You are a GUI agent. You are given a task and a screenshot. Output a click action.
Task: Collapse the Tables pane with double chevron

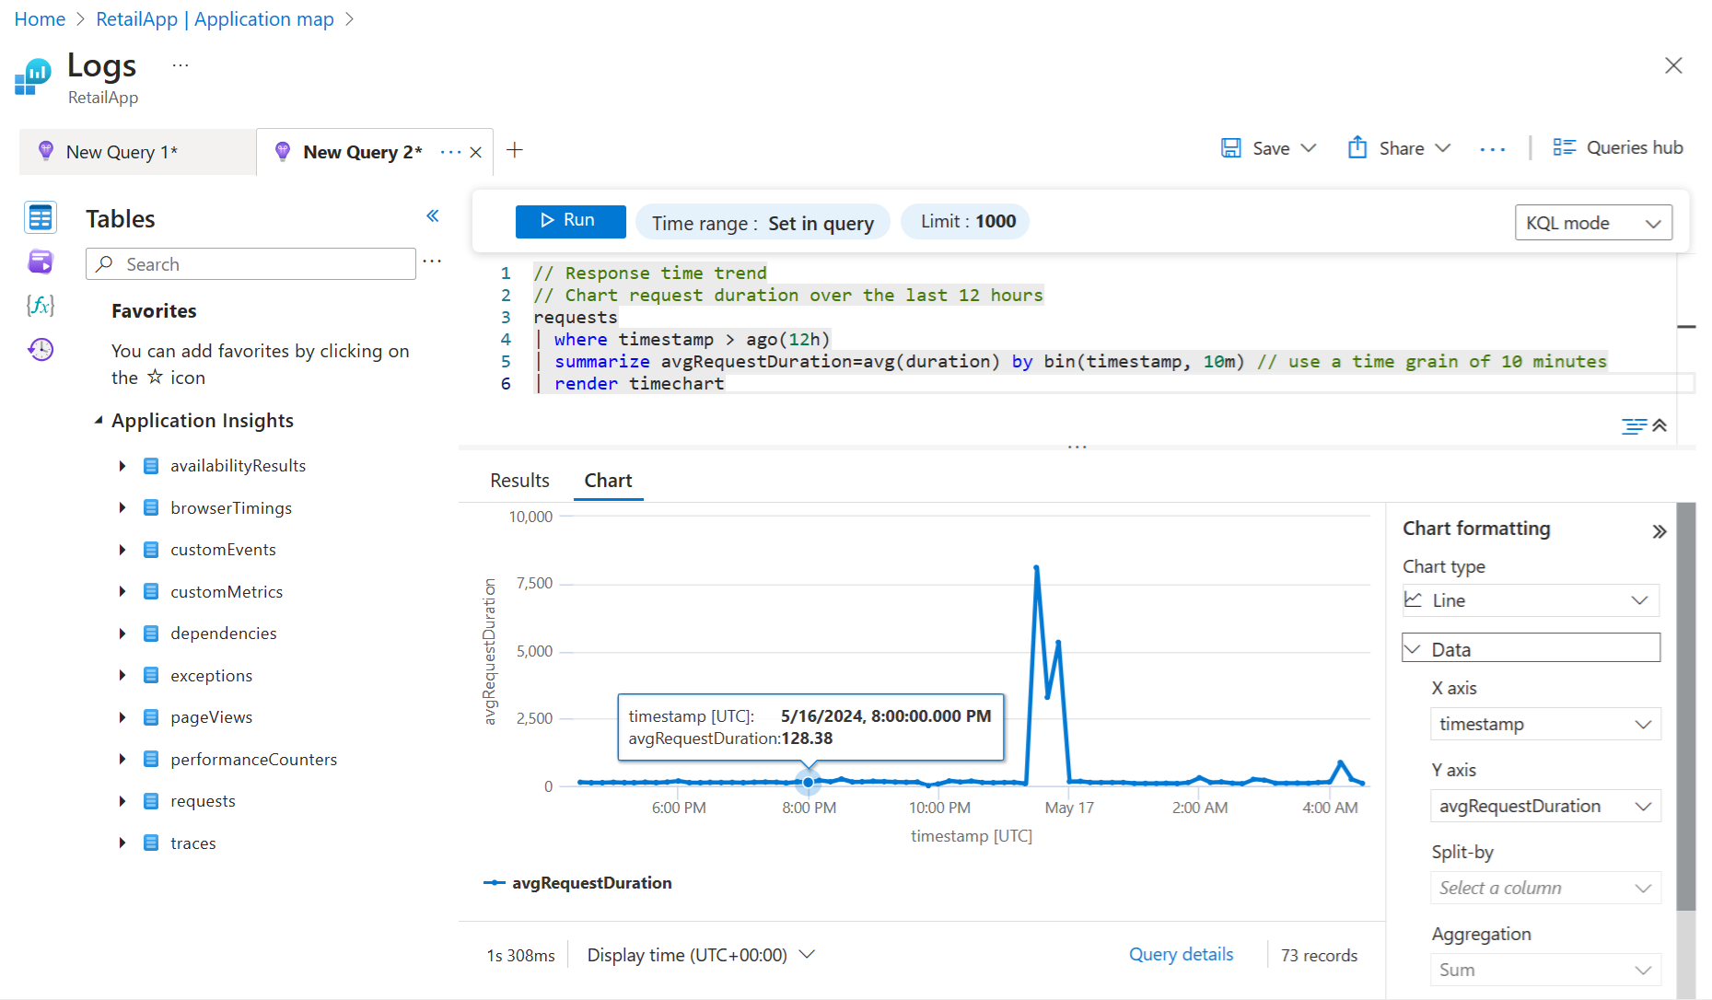point(432,216)
